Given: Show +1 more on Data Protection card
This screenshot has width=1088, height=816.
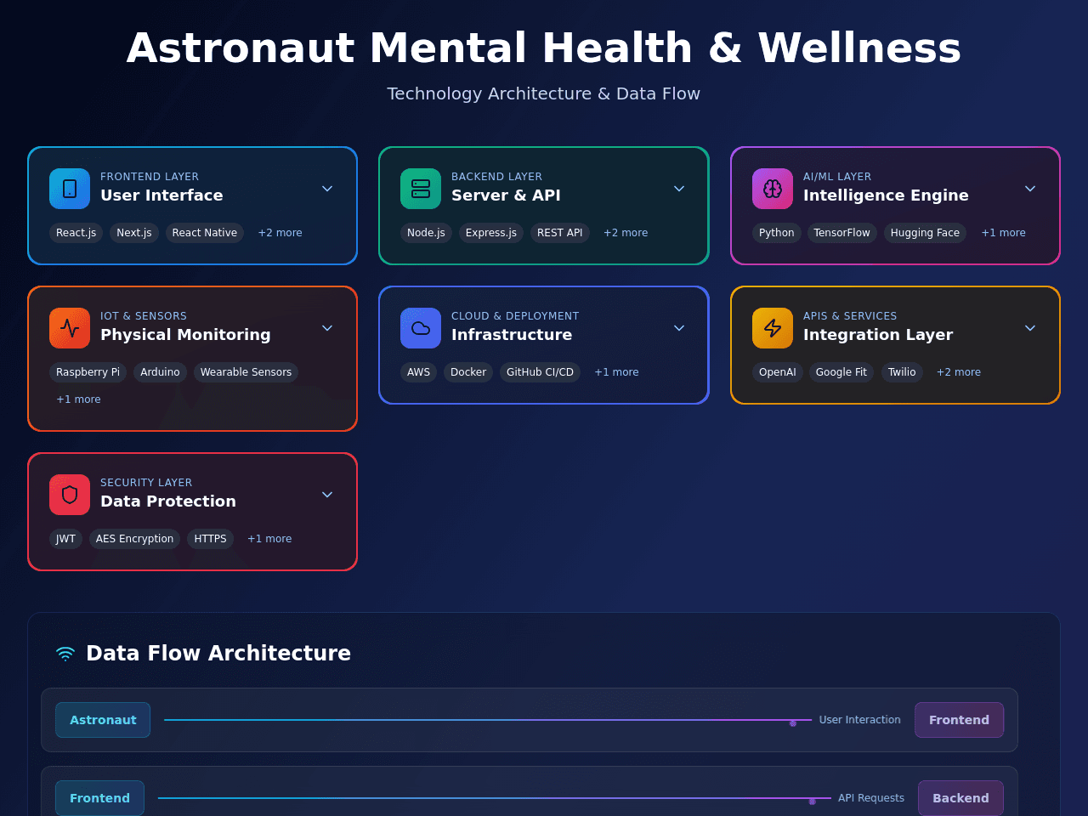Looking at the screenshot, I should 269,539.
